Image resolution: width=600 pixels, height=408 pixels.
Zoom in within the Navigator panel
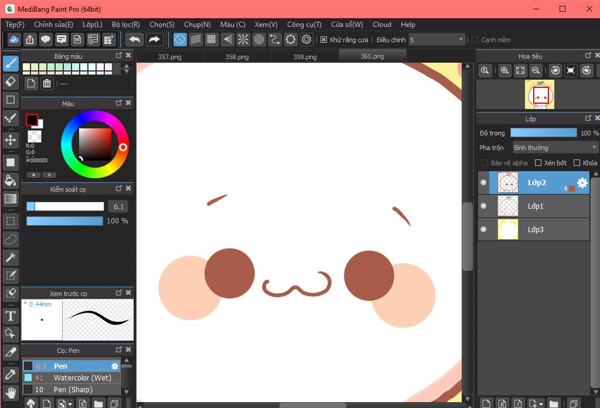tap(504, 70)
